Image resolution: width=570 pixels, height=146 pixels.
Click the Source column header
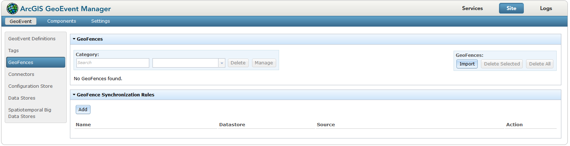click(326, 125)
